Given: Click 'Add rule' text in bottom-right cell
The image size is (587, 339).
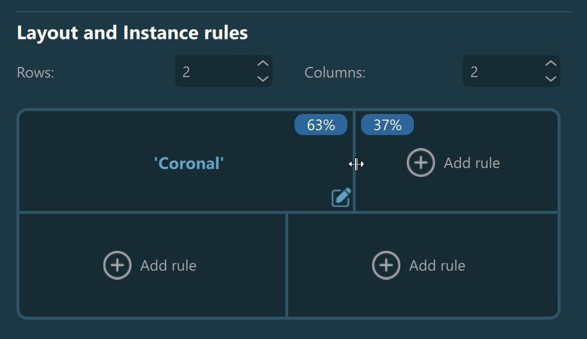Looking at the screenshot, I should [x=437, y=266].
